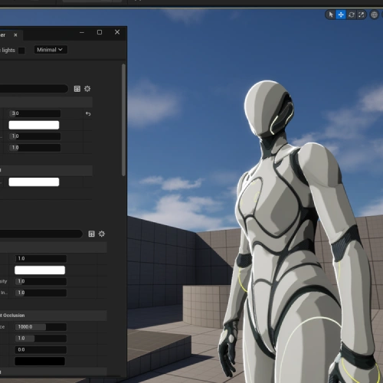Close the panel tab ending in 'er'

tap(15, 35)
